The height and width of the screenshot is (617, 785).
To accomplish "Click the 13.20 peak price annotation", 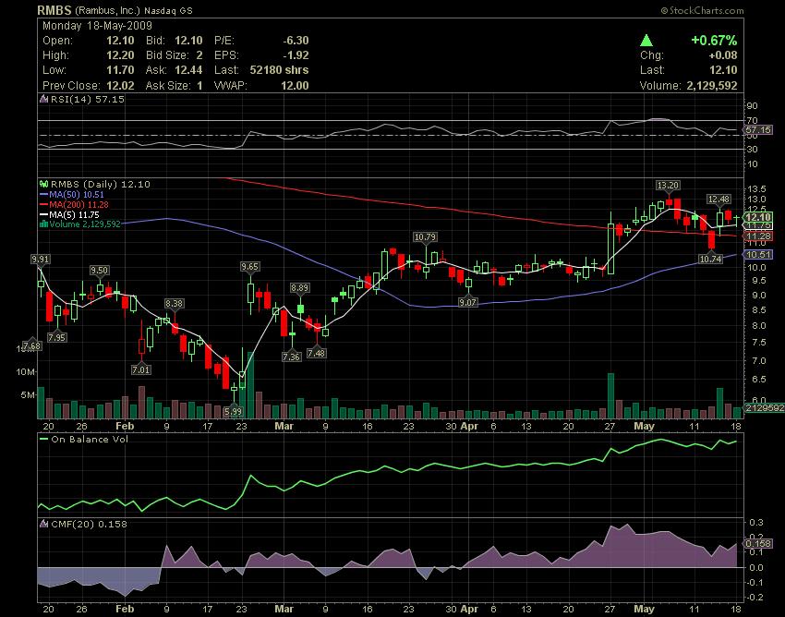I will tap(668, 186).
